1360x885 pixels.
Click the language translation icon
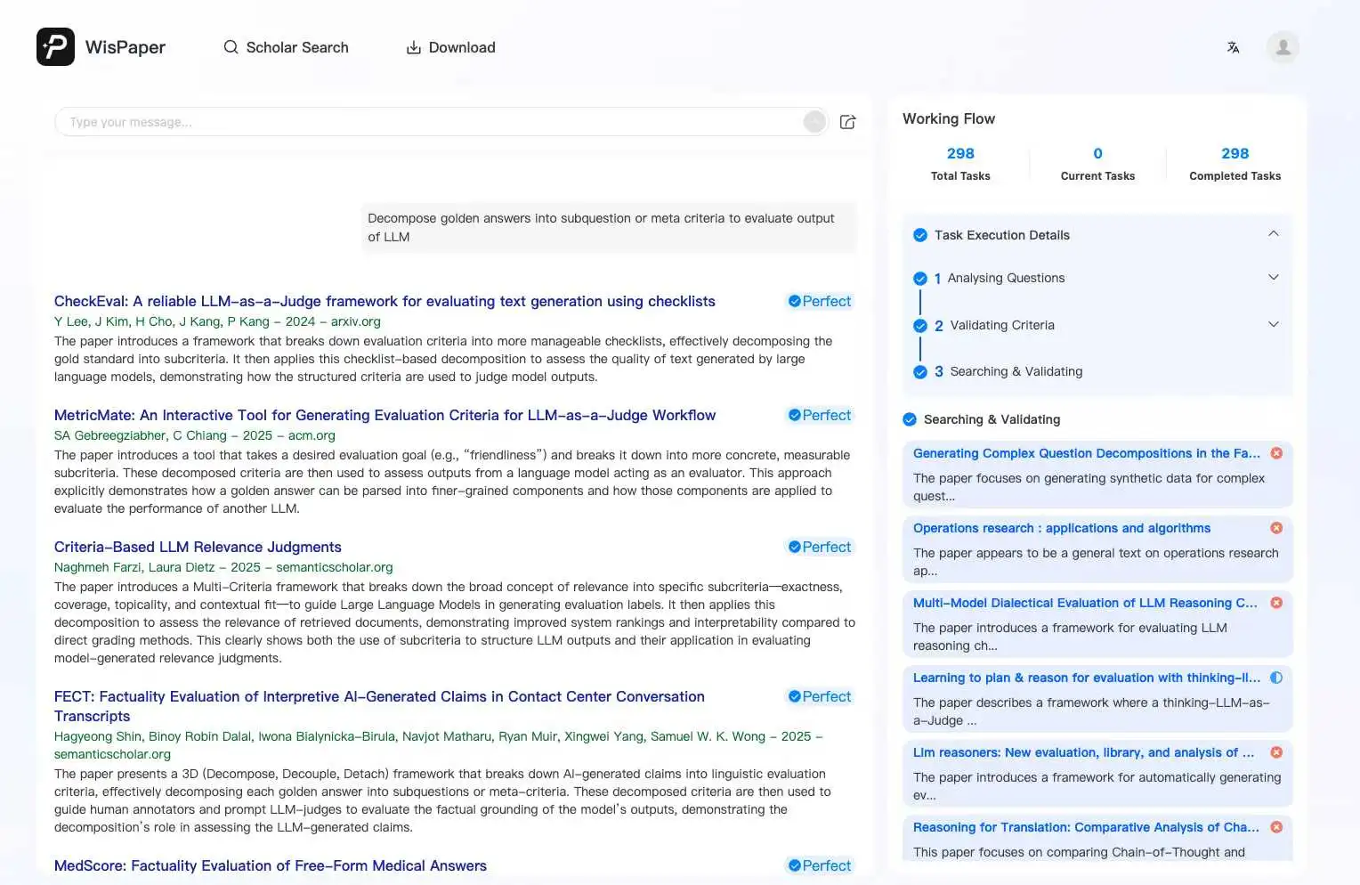pos(1233,47)
